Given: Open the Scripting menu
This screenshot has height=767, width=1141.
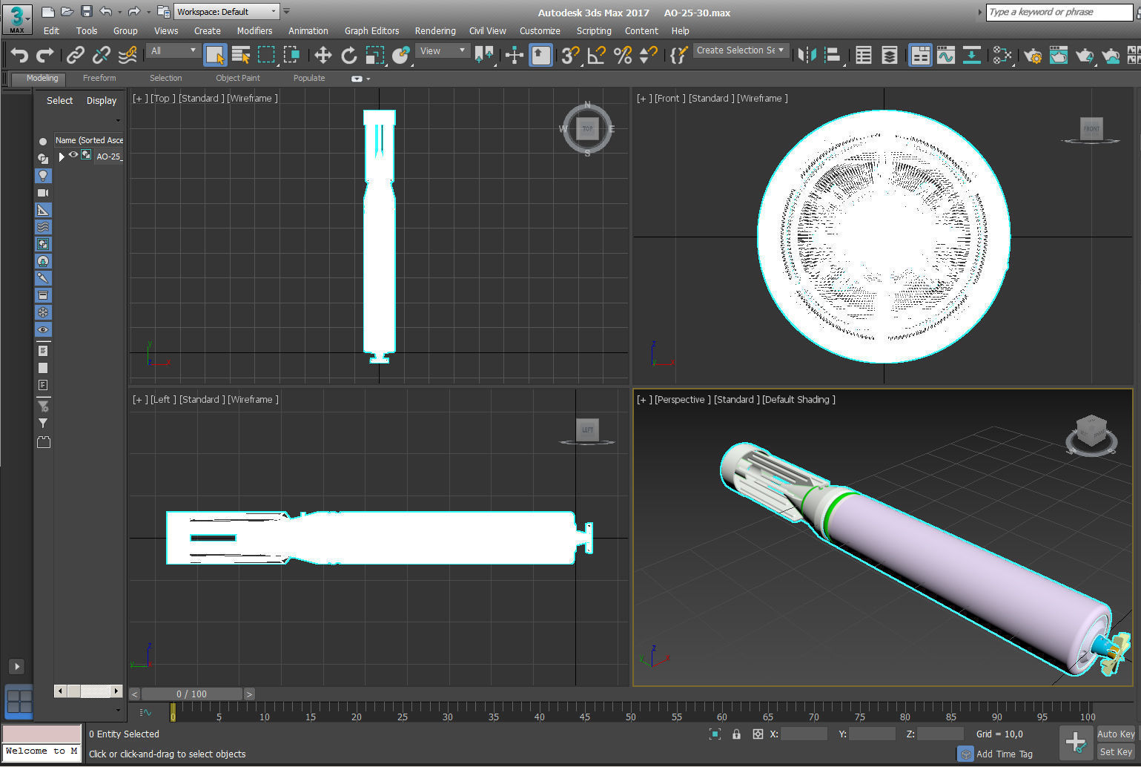Looking at the screenshot, I should (594, 31).
